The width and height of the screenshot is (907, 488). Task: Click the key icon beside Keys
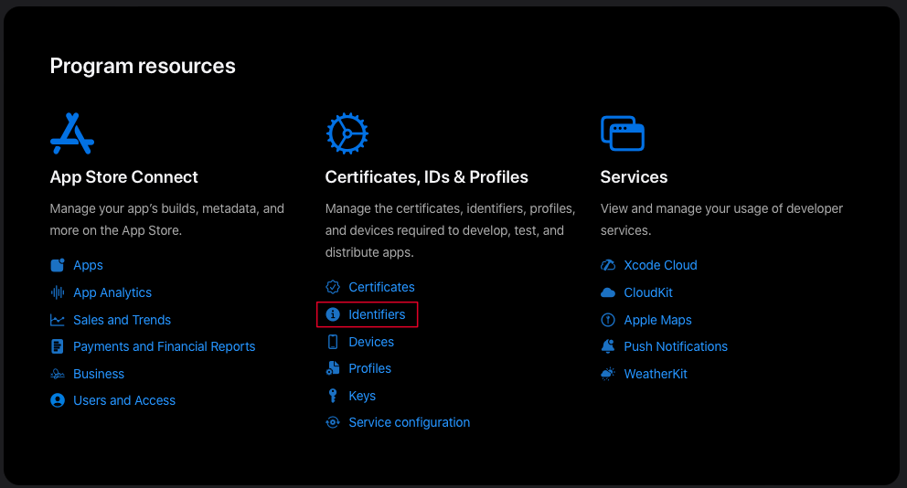pyautogui.click(x=333, y=396)
